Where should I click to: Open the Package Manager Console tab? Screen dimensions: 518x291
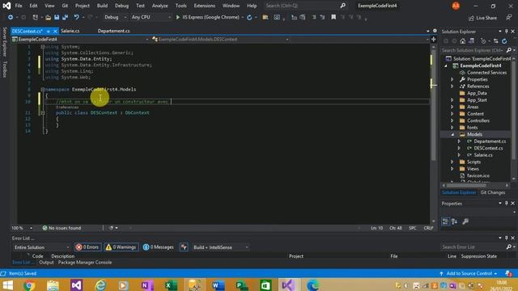coord(85,262)
